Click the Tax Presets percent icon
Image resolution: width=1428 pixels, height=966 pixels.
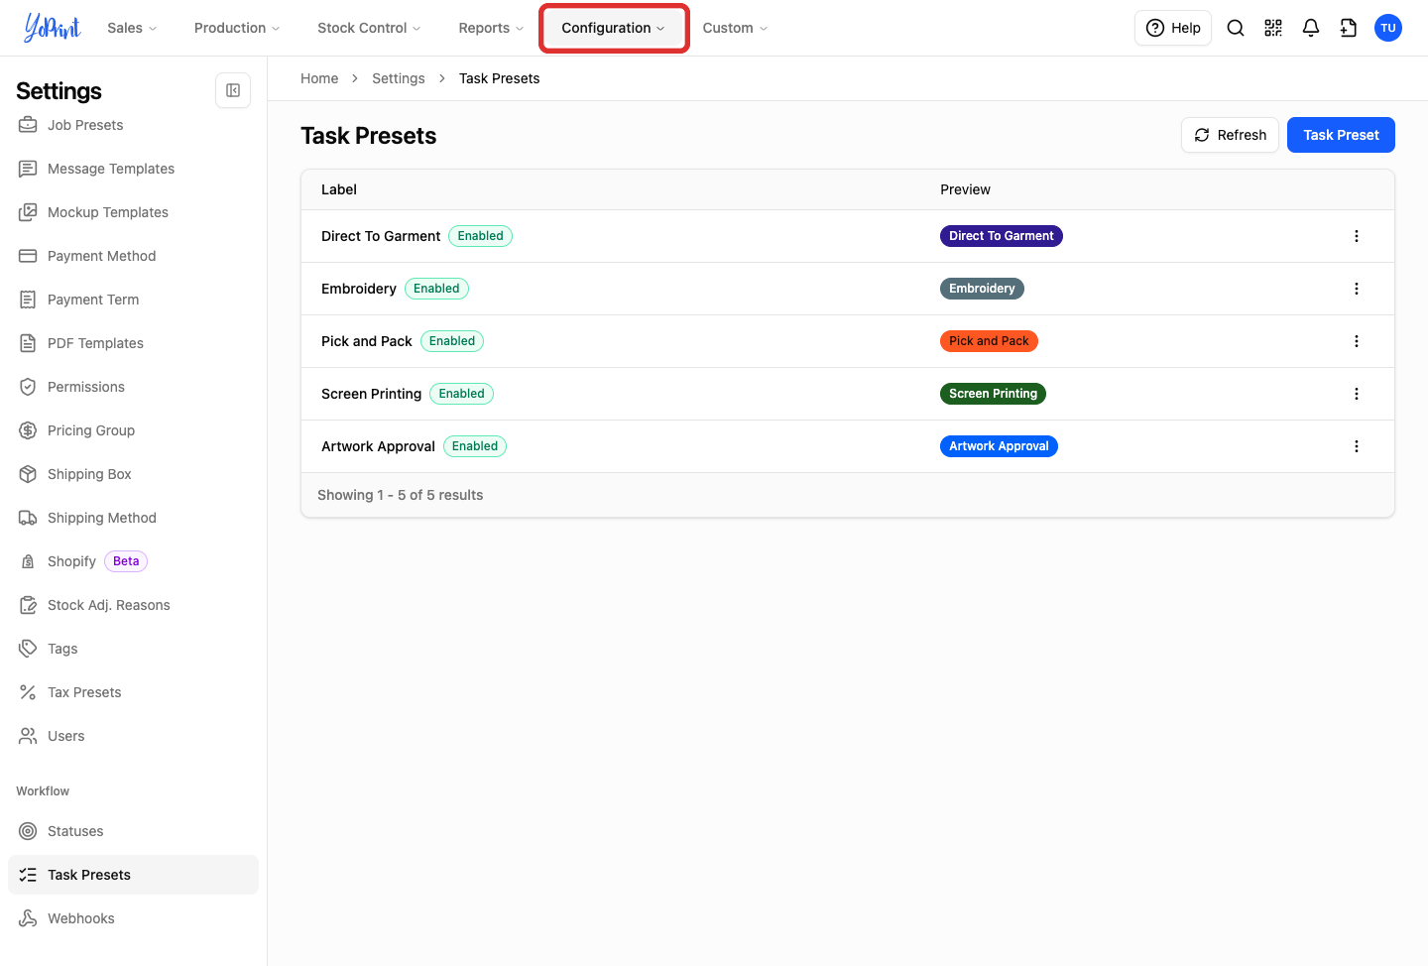click(x=28, y=692)
